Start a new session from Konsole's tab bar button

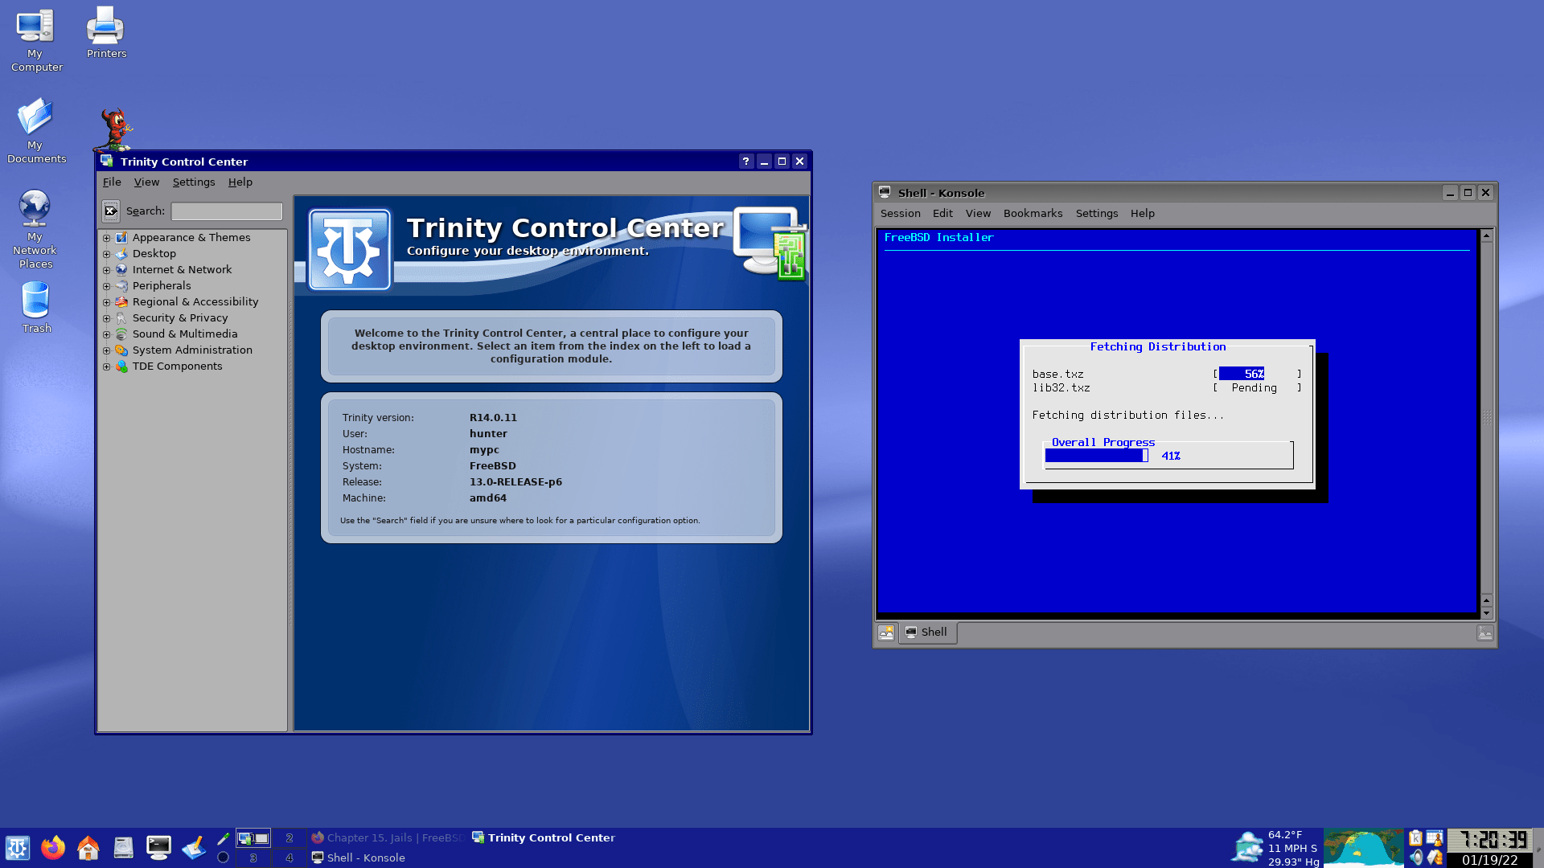(886, 633)
